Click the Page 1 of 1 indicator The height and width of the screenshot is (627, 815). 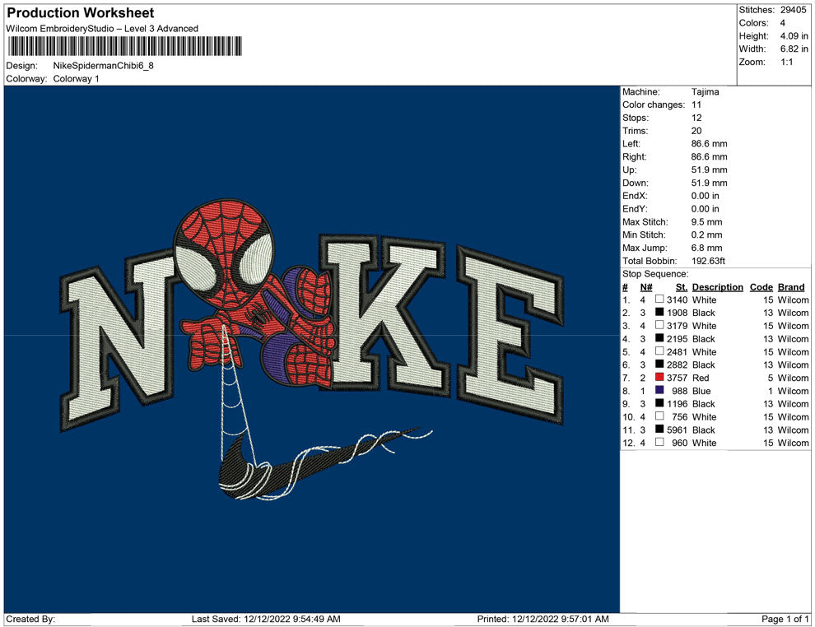tap(785, 619)
